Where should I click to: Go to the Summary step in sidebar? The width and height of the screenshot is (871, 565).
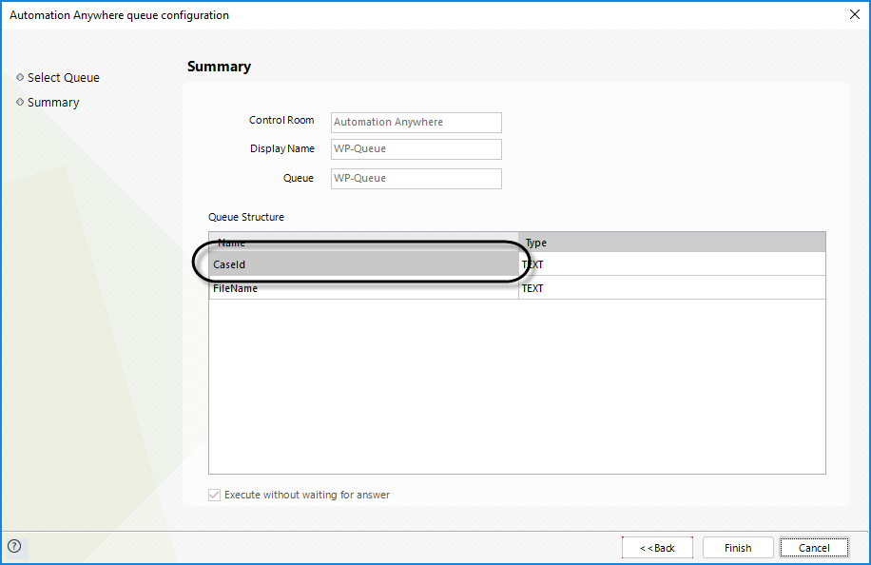[53, 102]
